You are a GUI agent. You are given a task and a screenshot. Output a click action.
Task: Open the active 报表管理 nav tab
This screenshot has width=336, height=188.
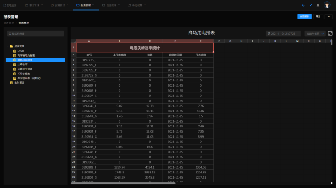[85, 5]
